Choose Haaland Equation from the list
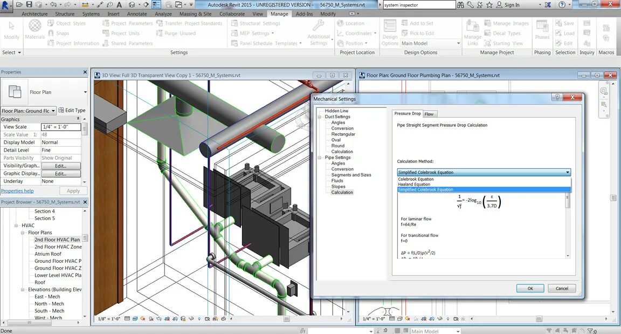The height and width of the screenshot is (334, 621). point(414,184)
